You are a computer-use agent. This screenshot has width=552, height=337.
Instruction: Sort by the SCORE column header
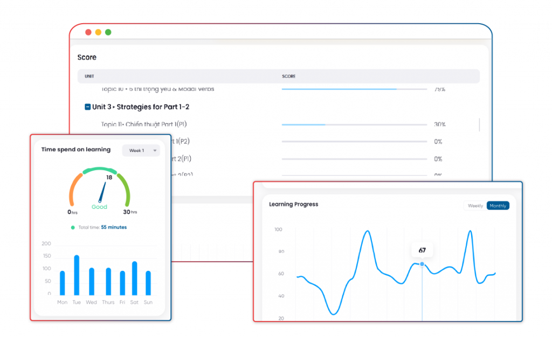coord(288,76)
